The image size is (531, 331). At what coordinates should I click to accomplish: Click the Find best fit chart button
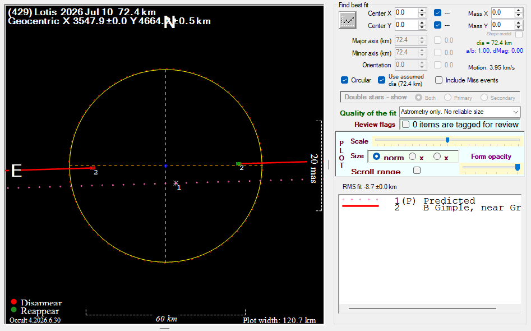point(348,20)
